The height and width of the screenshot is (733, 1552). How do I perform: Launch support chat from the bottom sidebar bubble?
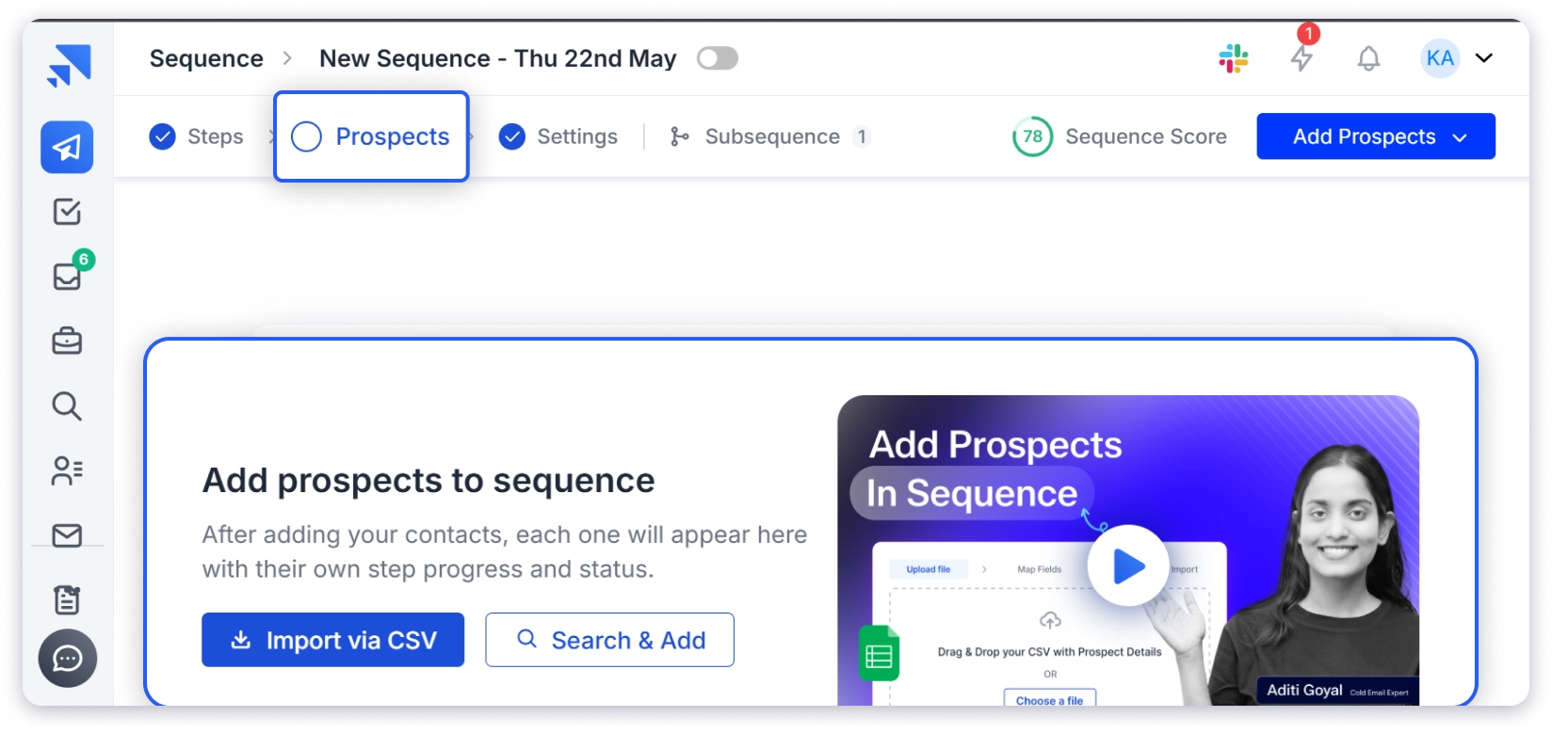pyautogui.click(x=66, y=659)
